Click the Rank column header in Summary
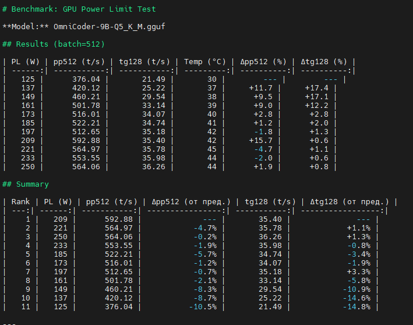413x325 pixels. click(x=20, y=202)
